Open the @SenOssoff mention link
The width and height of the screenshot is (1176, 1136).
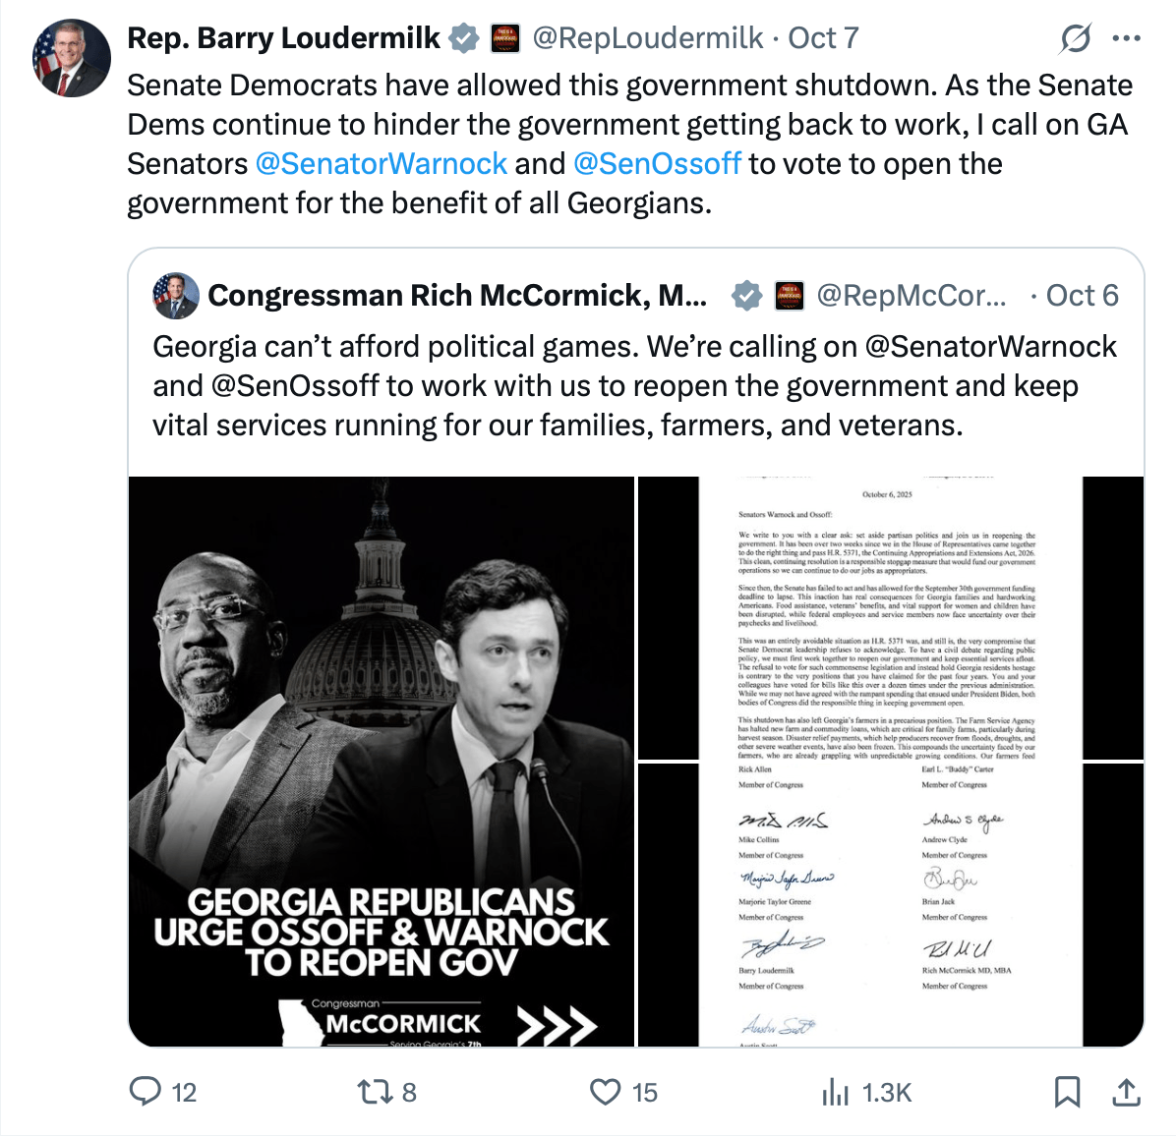click(657, 163)
